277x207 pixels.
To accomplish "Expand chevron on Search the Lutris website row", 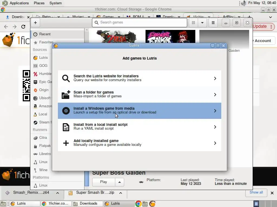I will 215,78.
